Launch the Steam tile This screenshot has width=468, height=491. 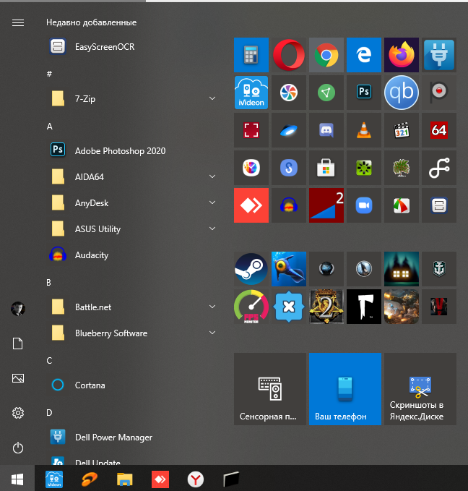coord(251,269)
